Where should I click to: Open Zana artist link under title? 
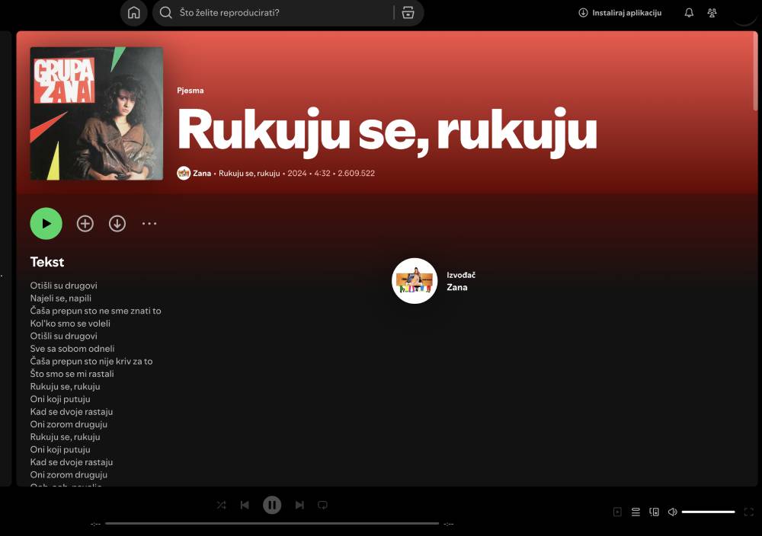point(202,173)
